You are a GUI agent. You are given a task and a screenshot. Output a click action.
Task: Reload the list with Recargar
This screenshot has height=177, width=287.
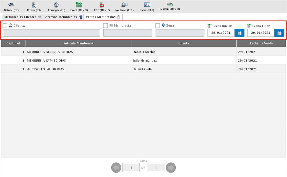[x=56, y=5]
